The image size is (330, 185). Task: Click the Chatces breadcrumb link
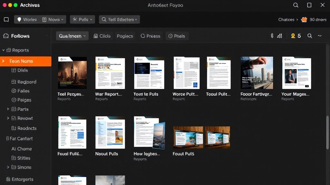(x=286, y=20)
